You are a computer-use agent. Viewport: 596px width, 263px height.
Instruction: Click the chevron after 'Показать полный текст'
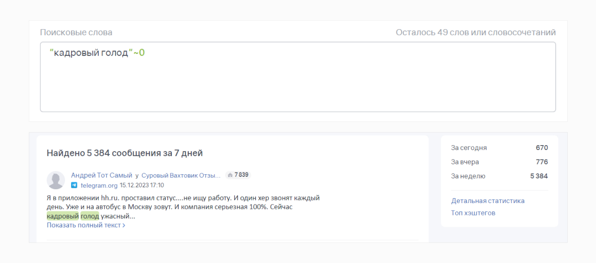pos(124,225)
